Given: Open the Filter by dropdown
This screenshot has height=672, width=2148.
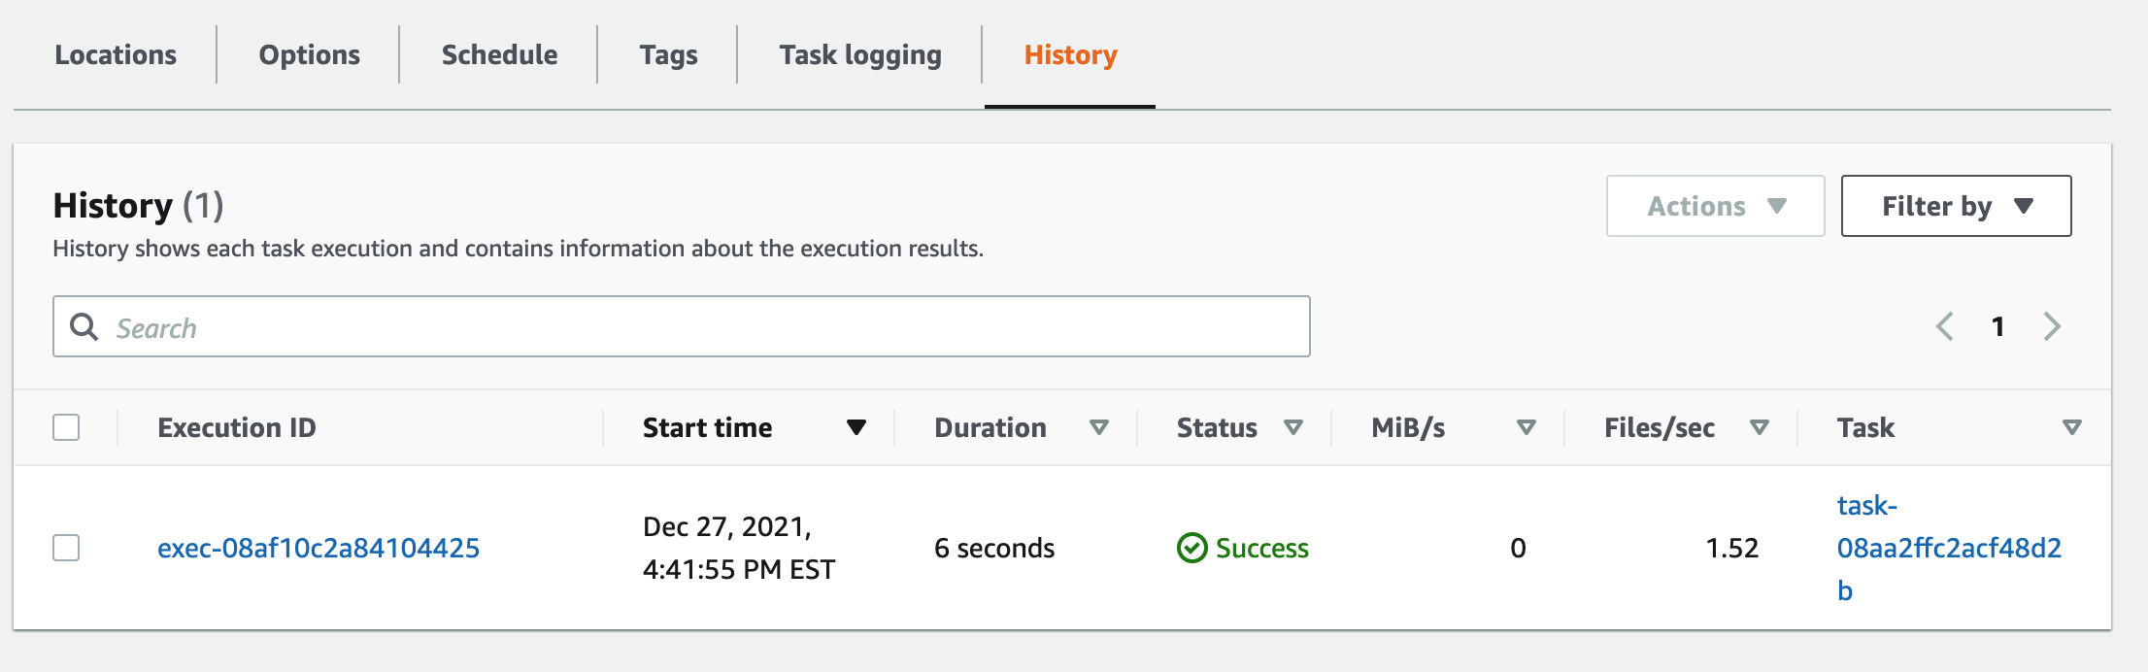Looking at the screenshot, I should pyautogui.click(x=1956, y=206).
